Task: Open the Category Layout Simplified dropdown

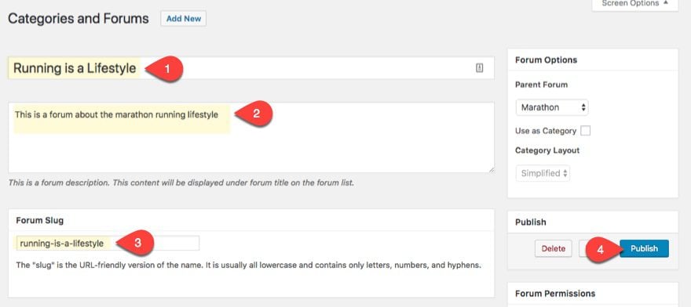Action: tap(543, 173)
